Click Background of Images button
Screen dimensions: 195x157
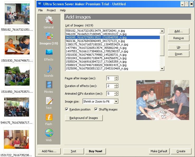tap(84, 118)
